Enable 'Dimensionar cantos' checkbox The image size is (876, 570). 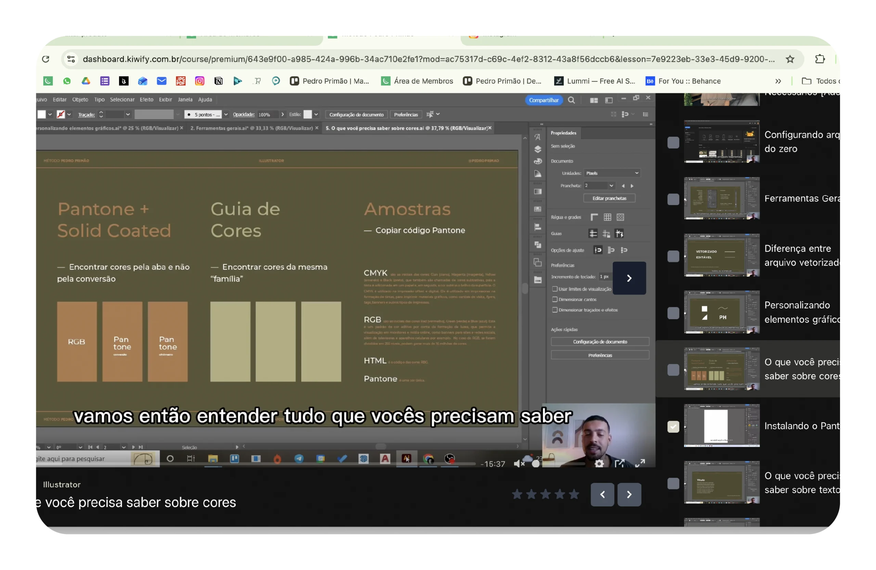click(x=555, y=299)
